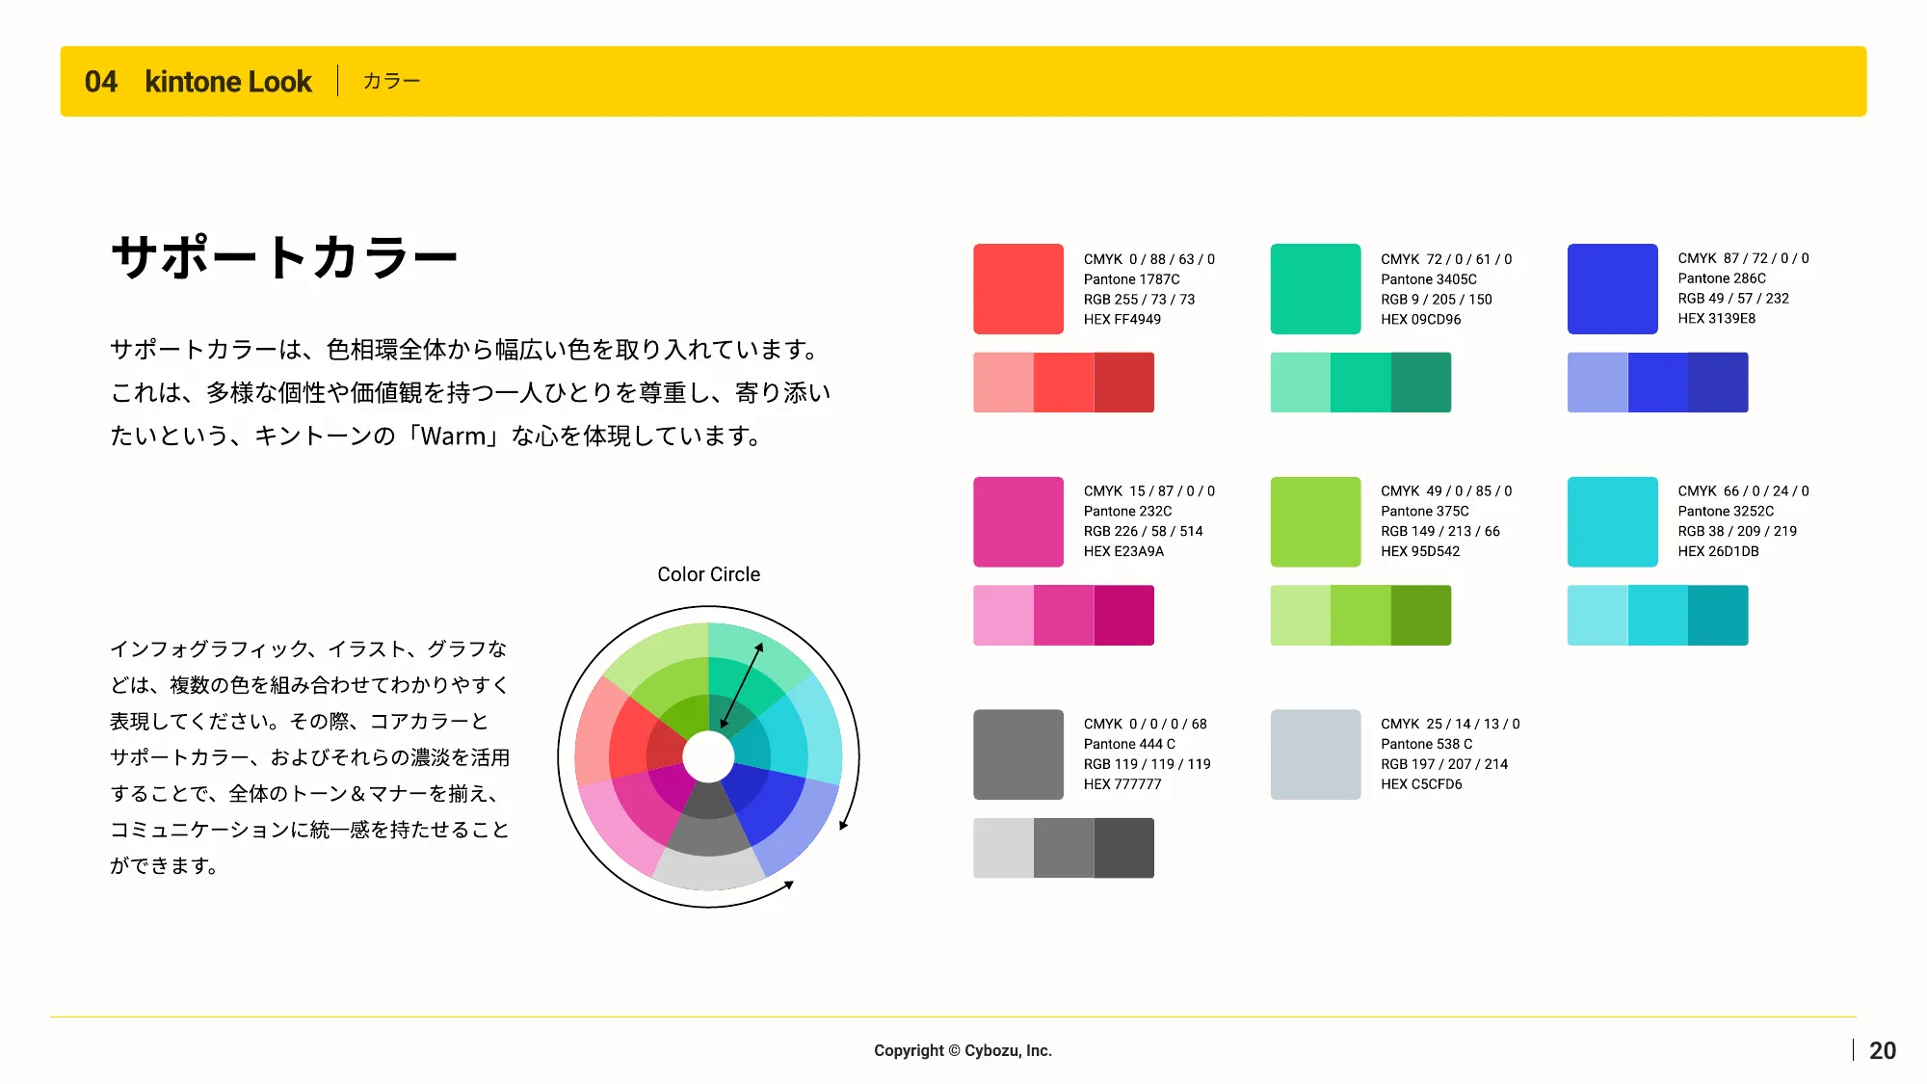Select the gray 777777 color swatch
The image size is (1927, 1084).
[x=1018, y=754]
